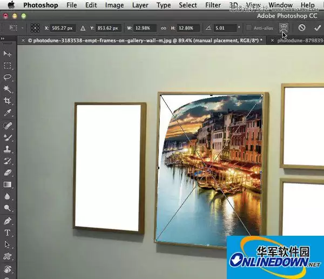Screen dimensions: 324x279
Task: Click the width percentage field
Action: 144,28
